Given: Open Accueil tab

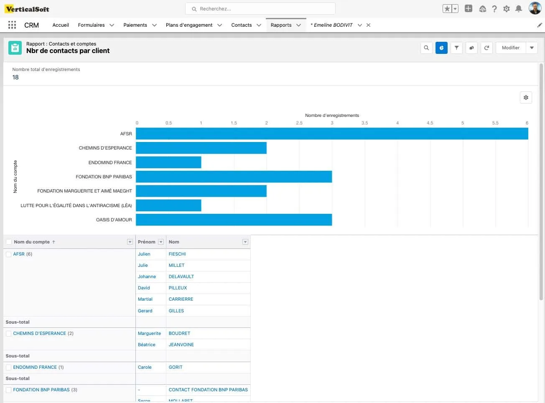Looking at the screenshot, I should [x=61, y=25].
